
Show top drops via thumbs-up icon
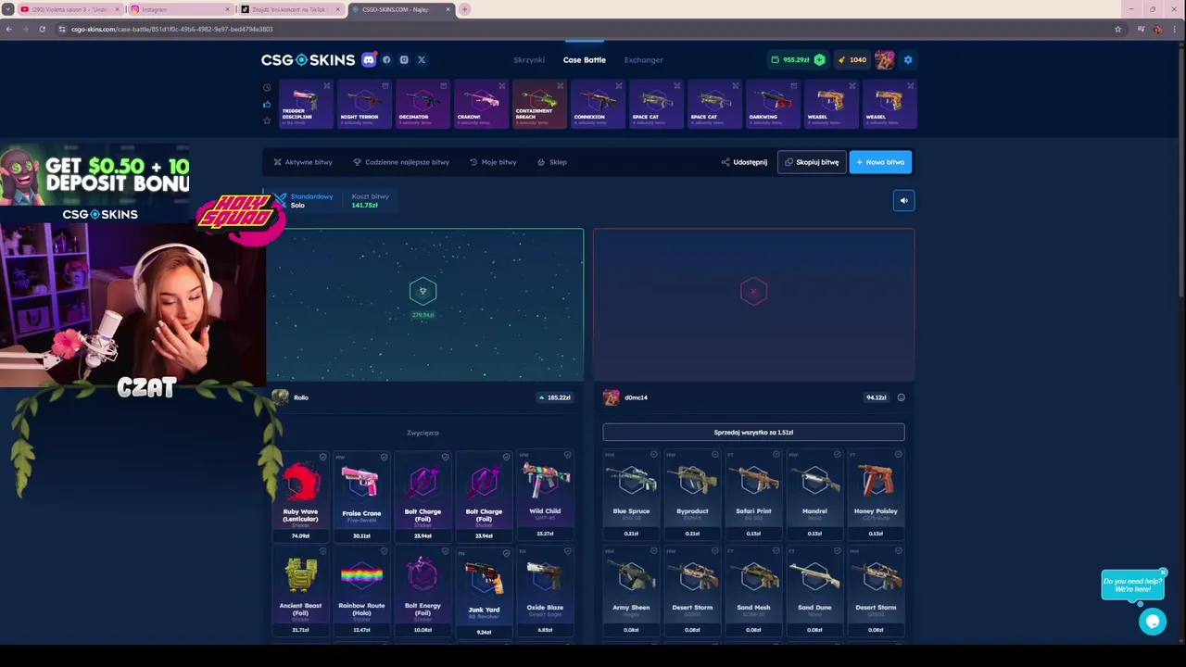(267, 104)
